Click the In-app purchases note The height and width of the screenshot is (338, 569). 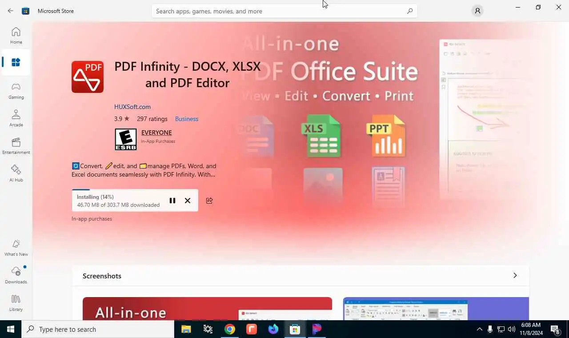coord(92,219)
